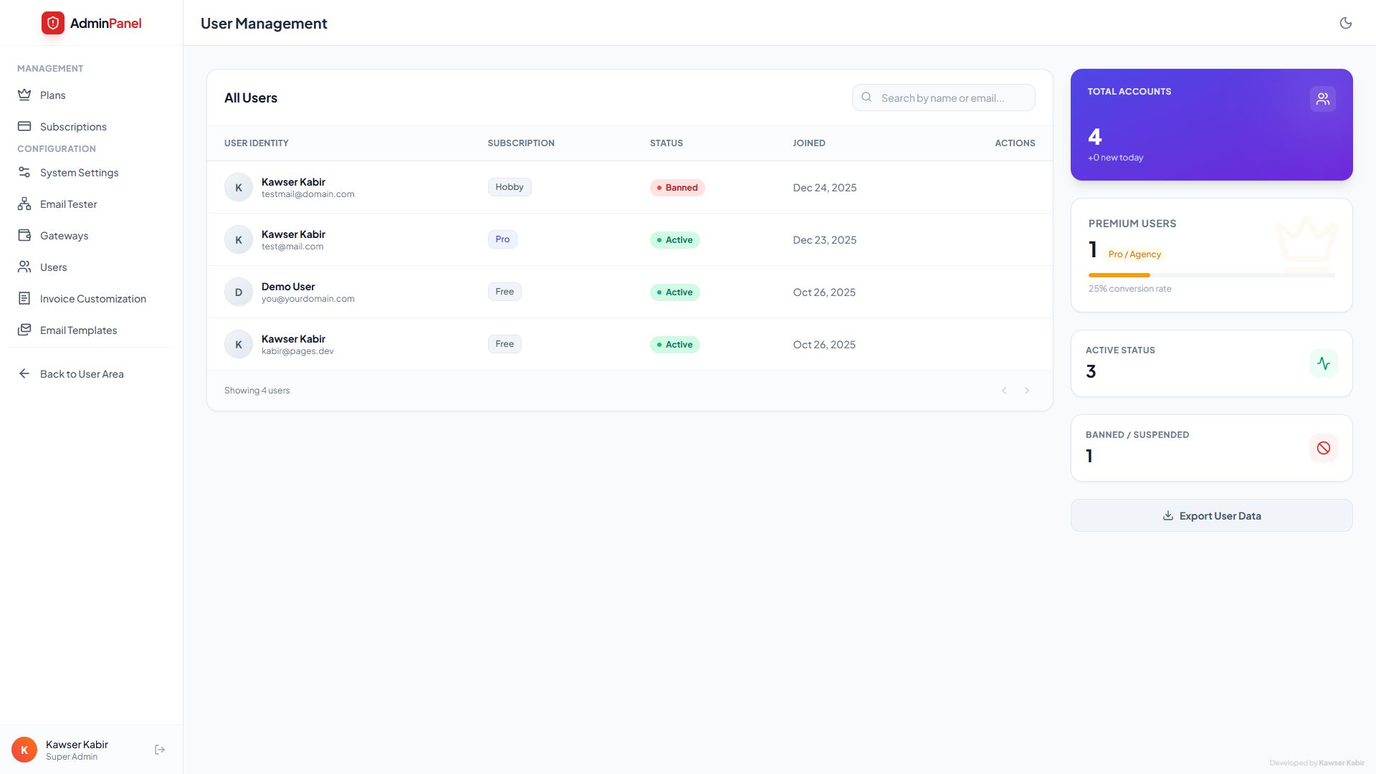Click the Total Accounts users icon
This screenshot has width=1376, height=774.
coord(1322,99)
